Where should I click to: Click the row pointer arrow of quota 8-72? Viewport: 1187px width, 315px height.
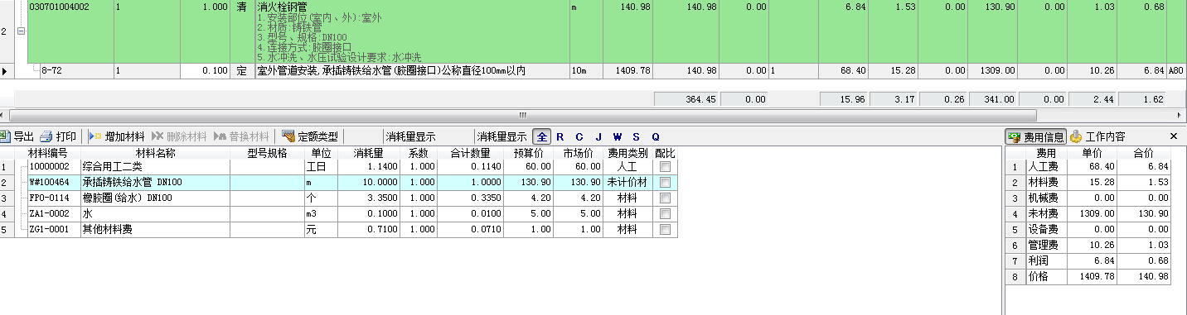click(x=6, y=72)
